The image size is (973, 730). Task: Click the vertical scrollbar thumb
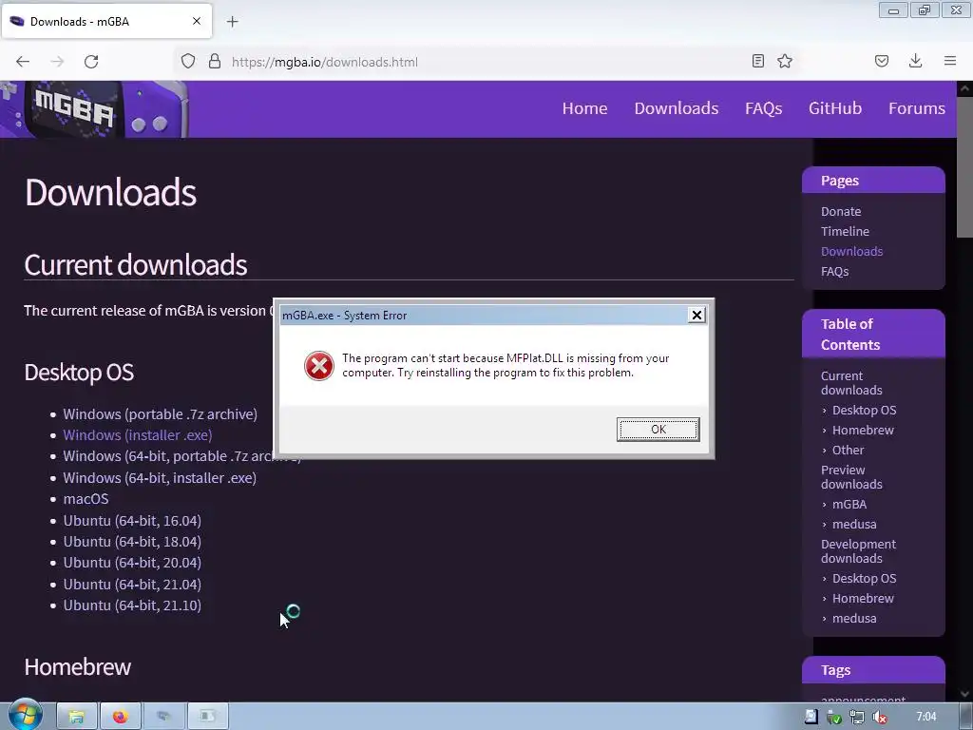point(965,166)
